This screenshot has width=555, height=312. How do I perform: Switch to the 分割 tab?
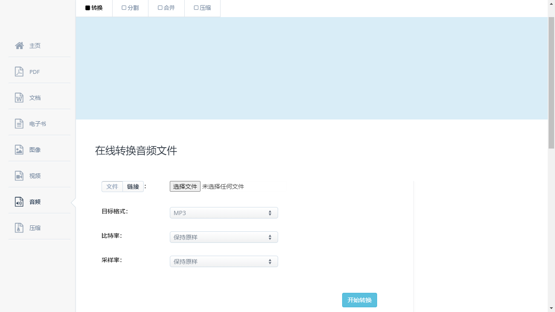pyautogui.click(x=131, y=8)
